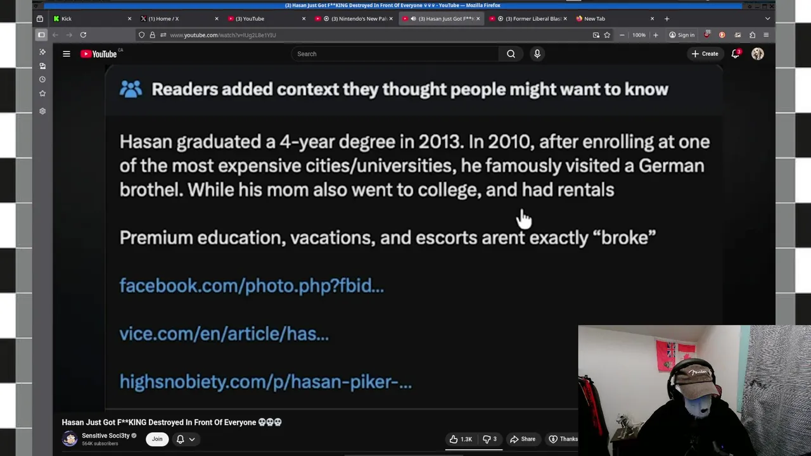Click the YouTube search magnifier button
Screen dimensions: 811x456
coord(511,54)
